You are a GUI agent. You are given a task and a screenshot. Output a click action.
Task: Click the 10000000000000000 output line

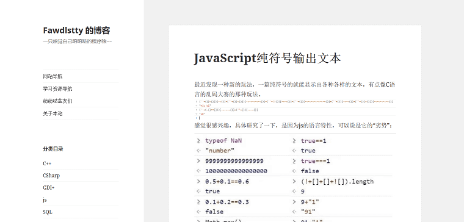[236, 171]
